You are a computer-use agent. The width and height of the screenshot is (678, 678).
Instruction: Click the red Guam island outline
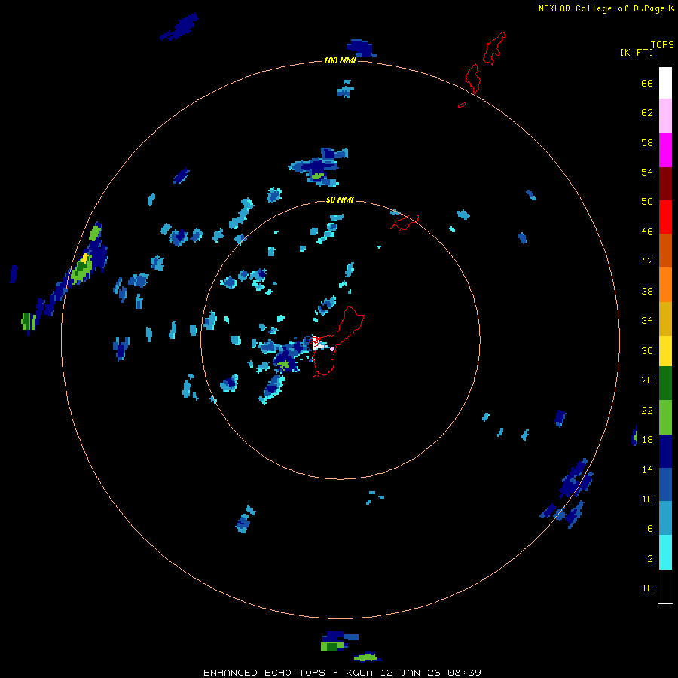point(338,341)
